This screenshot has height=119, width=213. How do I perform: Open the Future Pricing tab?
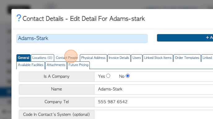[x=79, y=65]
